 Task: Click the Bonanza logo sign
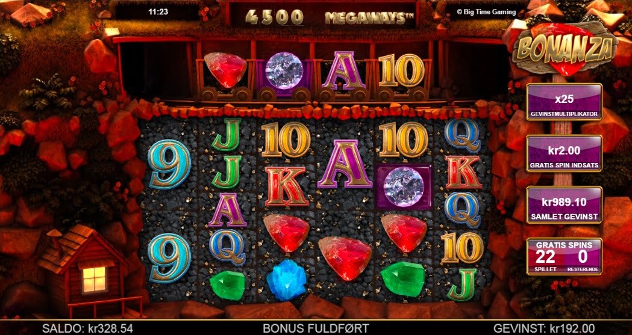tap(565, 49)
